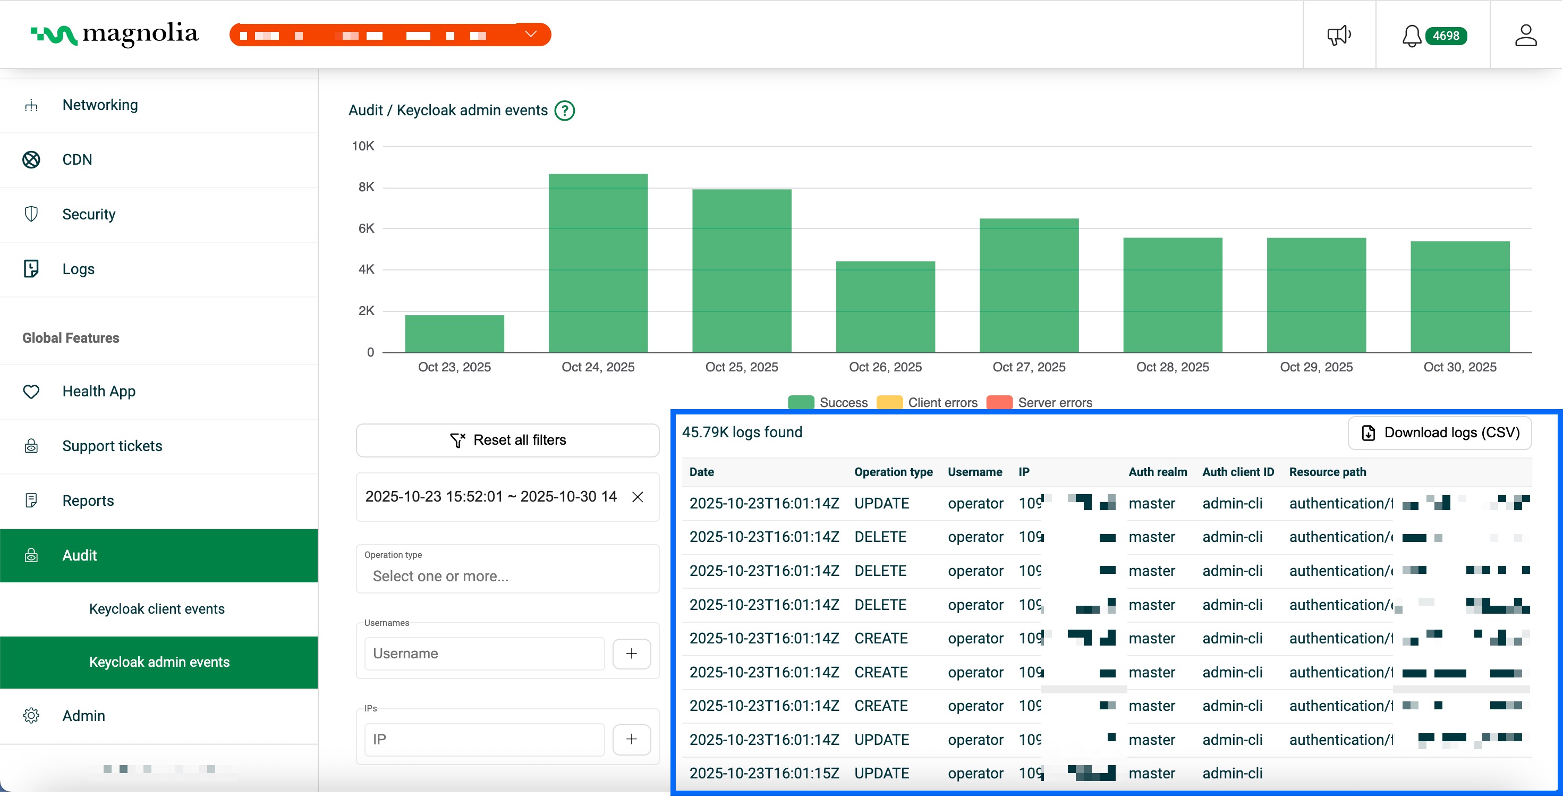Click the announcements megaphone icon
Image resolution: width=1563 pixels, height=797 pixels.
pyautogui.click(x=1339, y=35)
